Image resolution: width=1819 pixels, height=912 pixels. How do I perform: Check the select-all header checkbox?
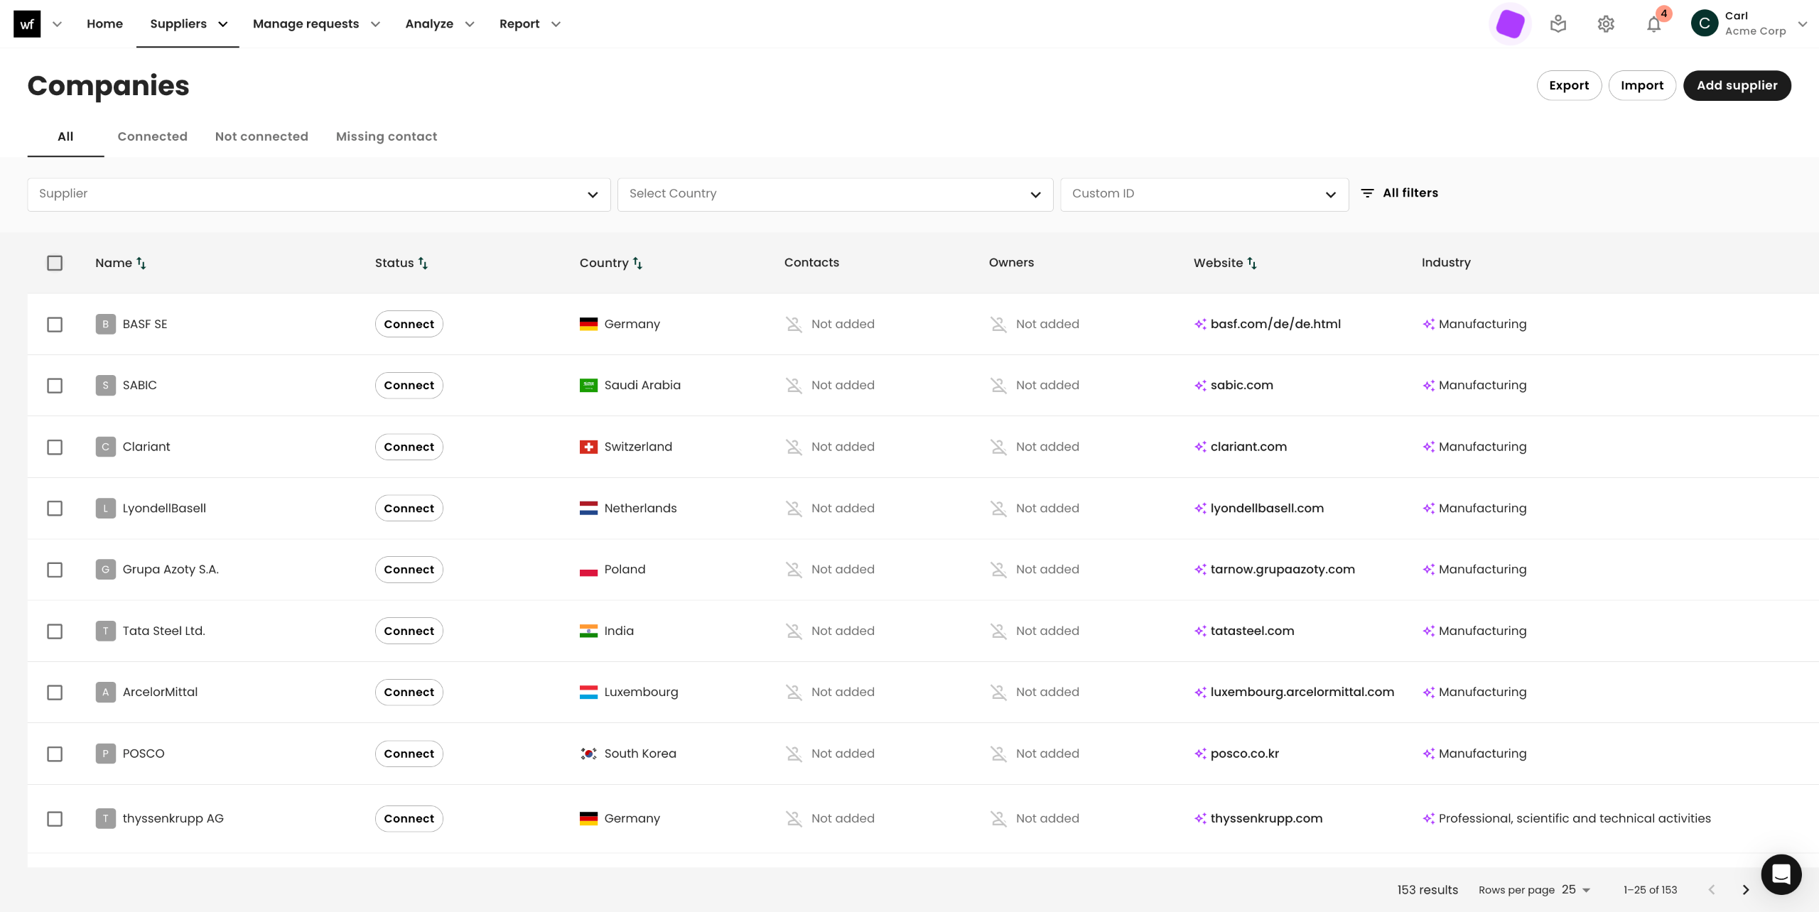click(55, 263)
